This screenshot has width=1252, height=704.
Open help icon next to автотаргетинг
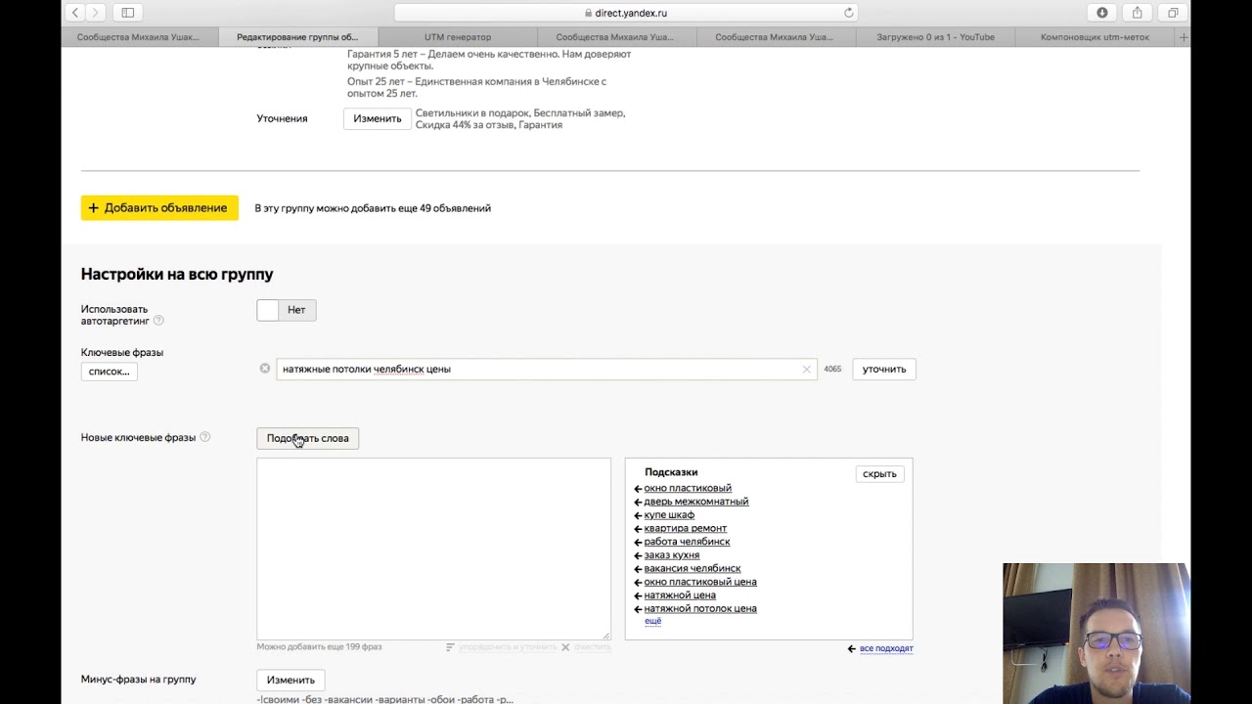(x=158, y=321)
